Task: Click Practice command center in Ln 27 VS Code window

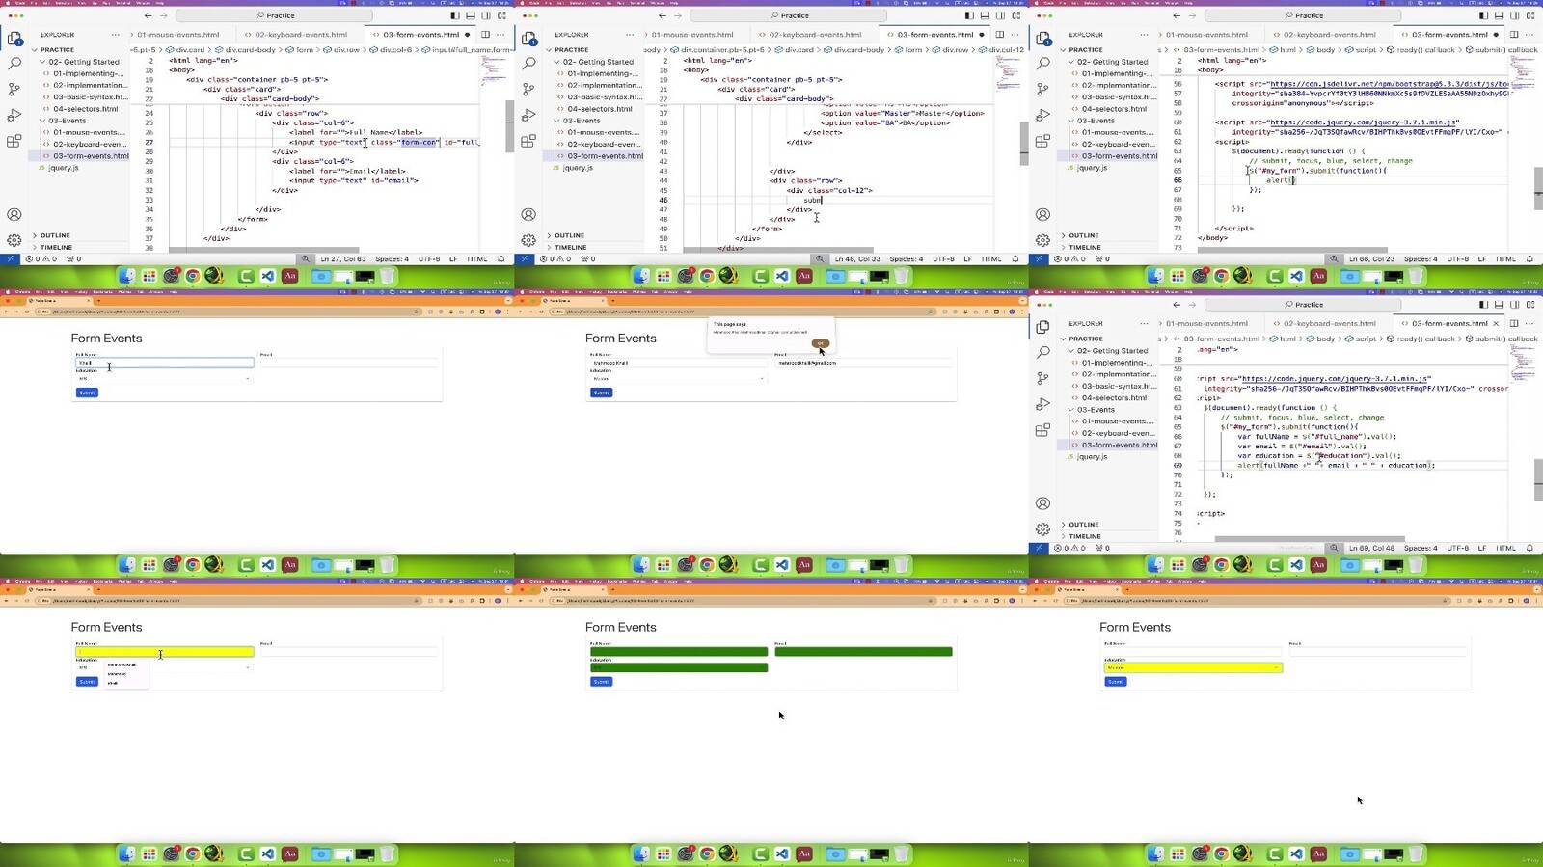Action: 275,15
